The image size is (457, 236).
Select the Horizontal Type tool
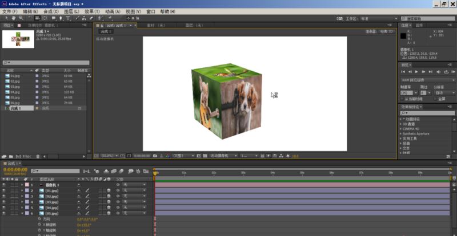pyautogui.click(x=68, y=18)
